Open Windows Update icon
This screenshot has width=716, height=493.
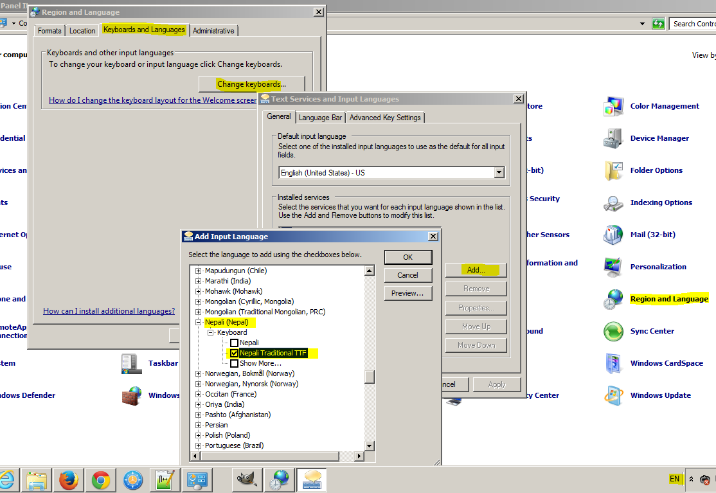613,395
